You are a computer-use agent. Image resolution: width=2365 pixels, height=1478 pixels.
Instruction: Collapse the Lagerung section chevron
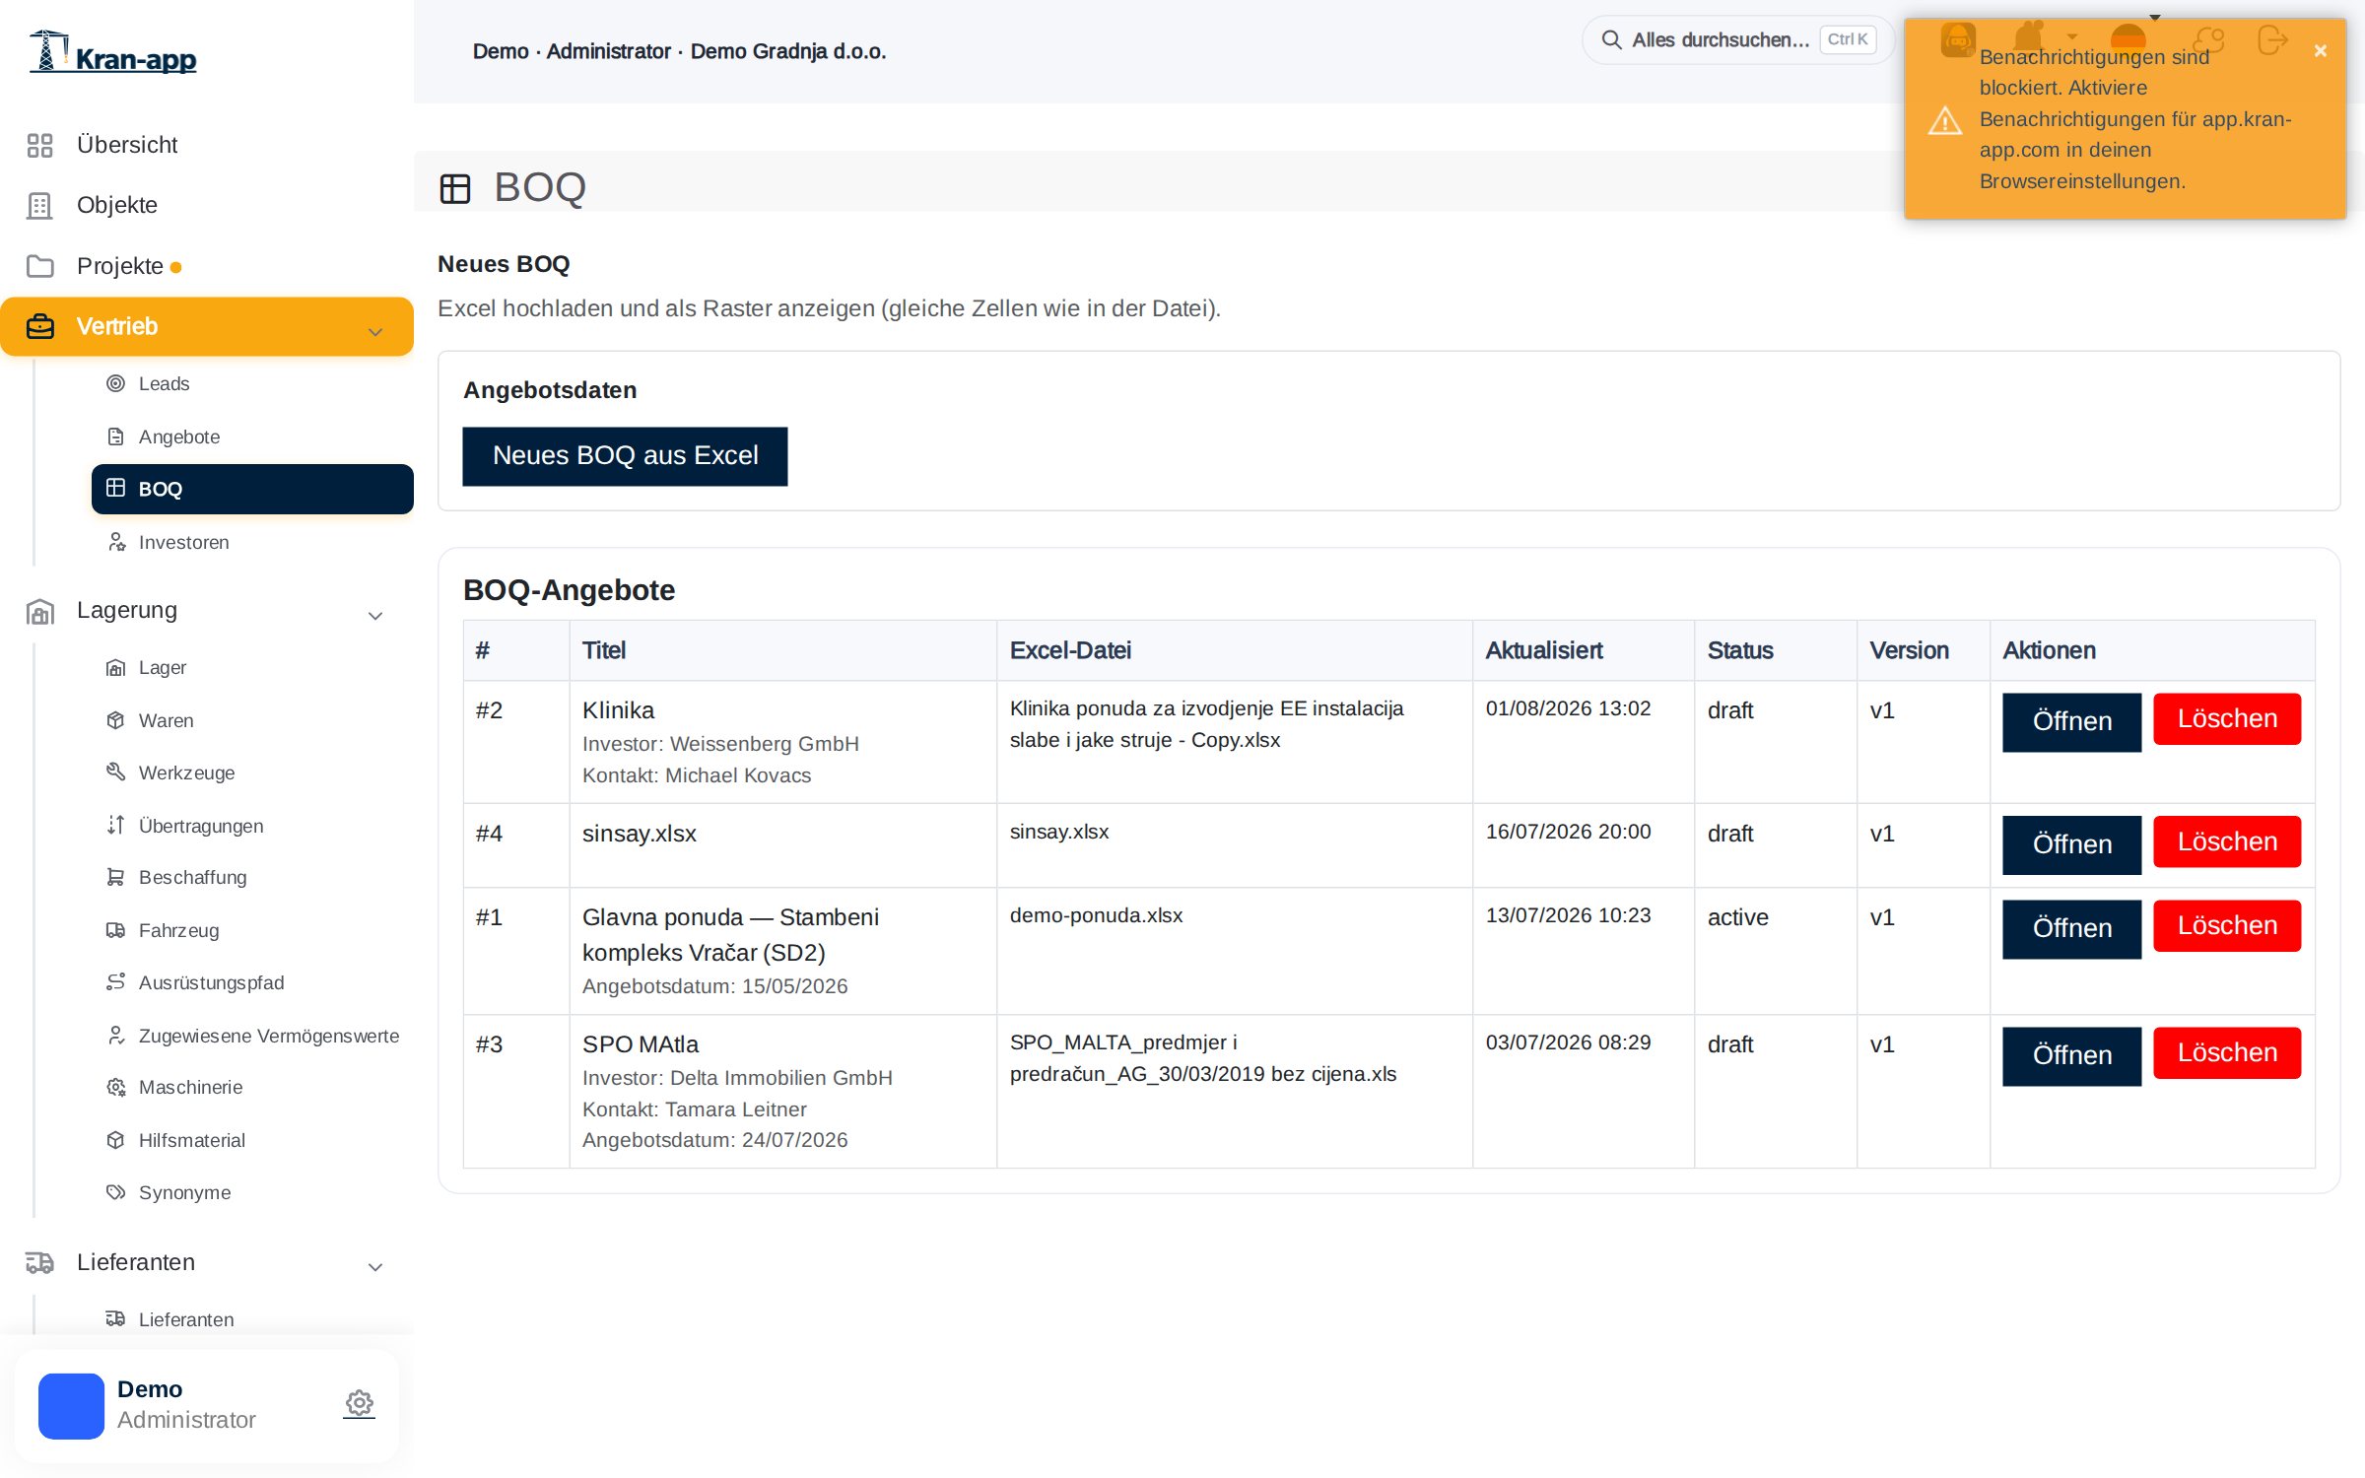(375, 616)
